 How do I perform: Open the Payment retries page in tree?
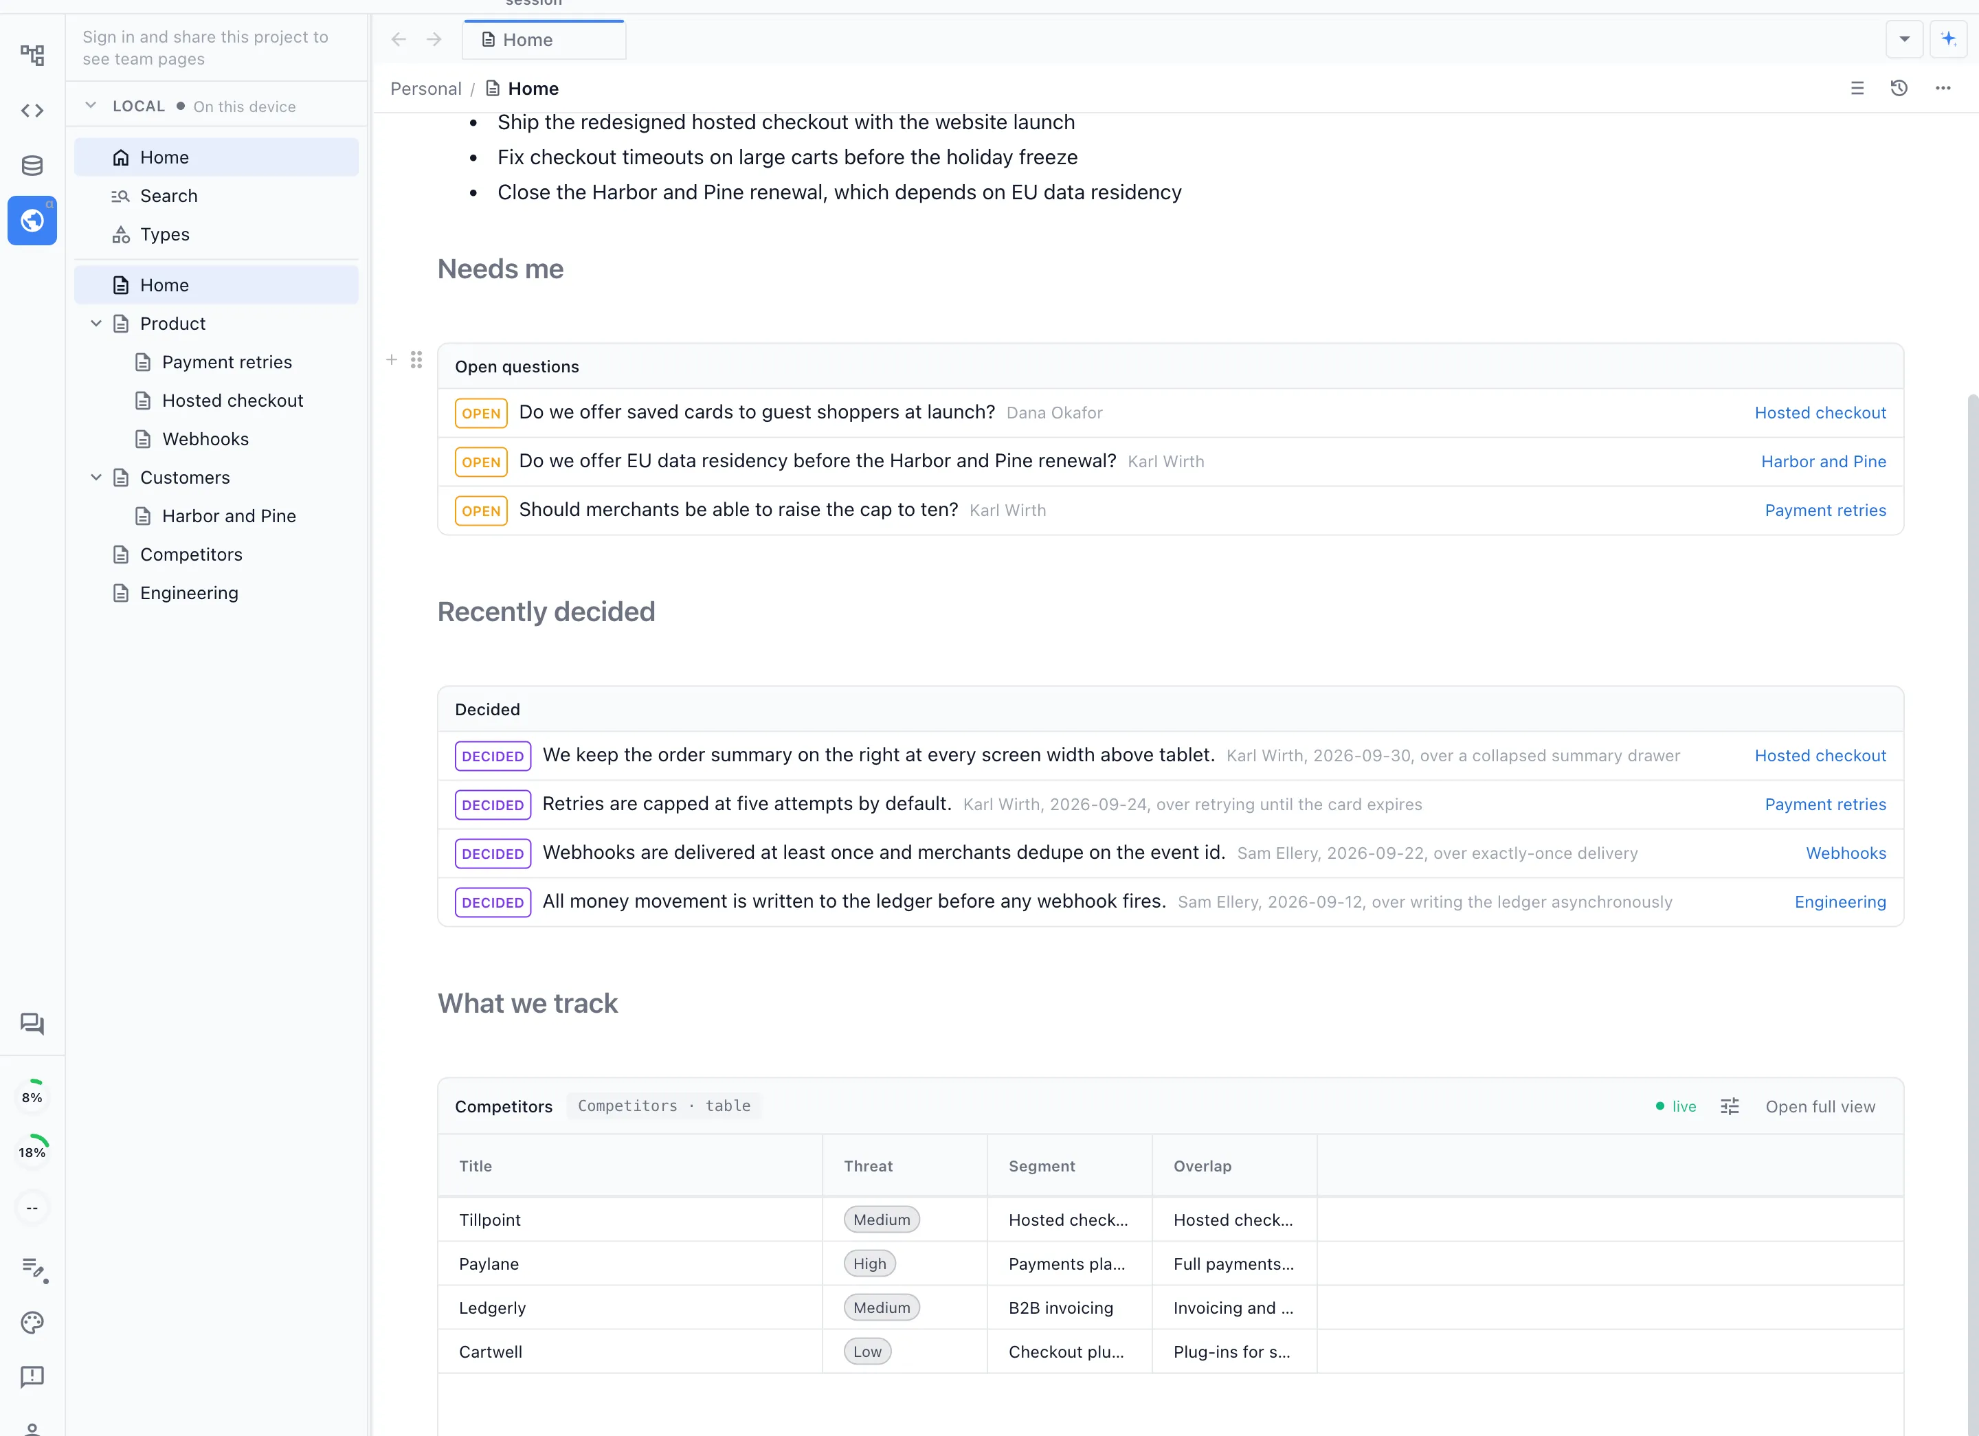click(x=216, y=362)
